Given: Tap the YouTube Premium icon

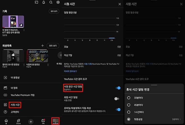Looking at the screenshot, I should pyautogui.click(x=5, y=95).
